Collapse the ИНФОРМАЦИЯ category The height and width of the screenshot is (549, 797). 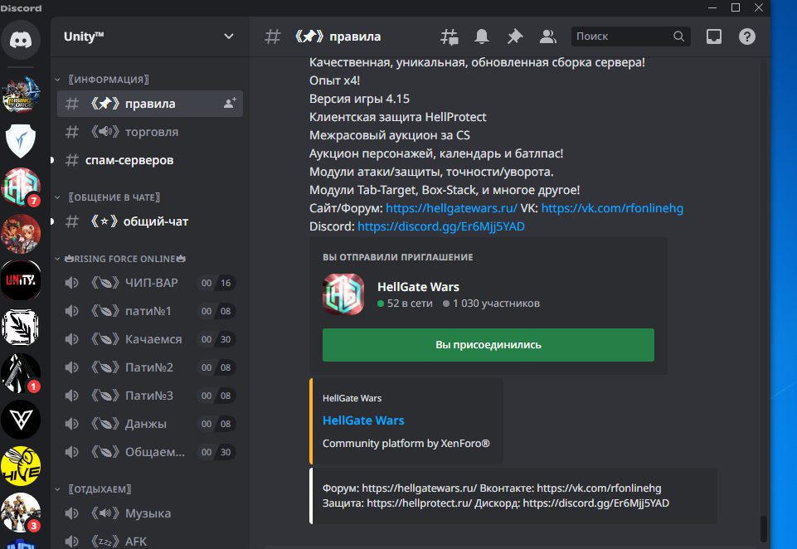point(109,80)
